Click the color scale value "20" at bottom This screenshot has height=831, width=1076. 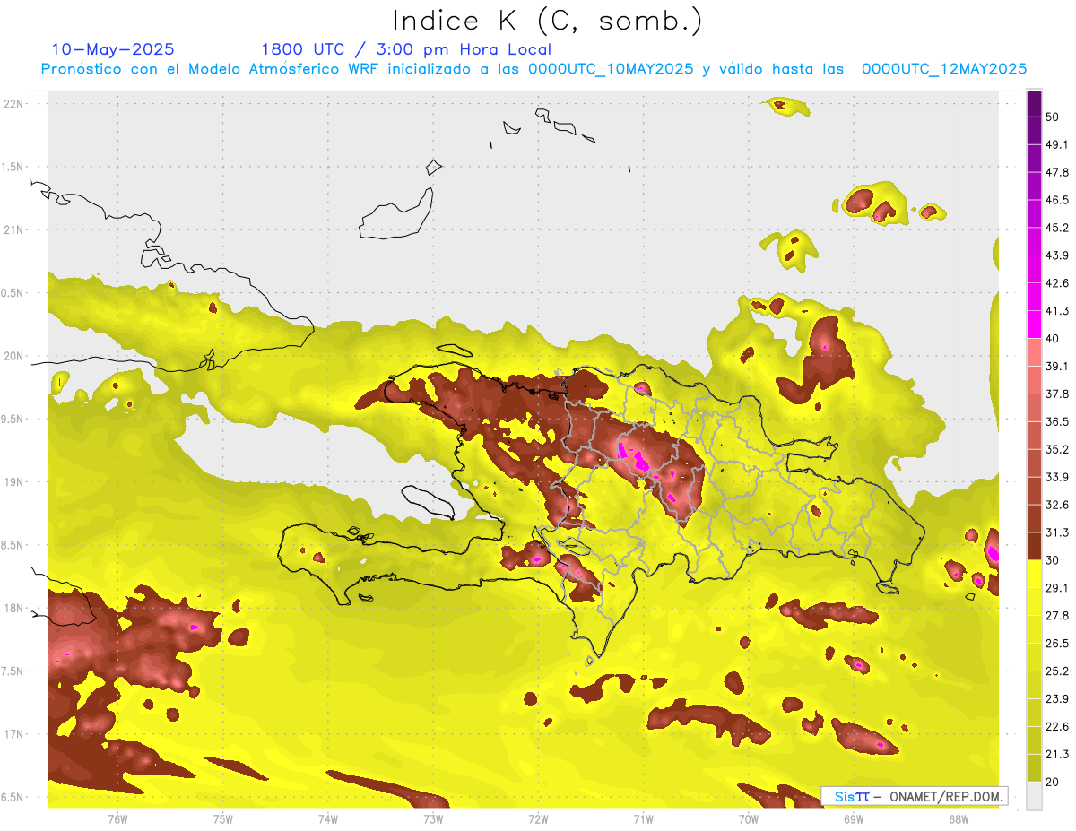pyautogui.click(x=1053, y=783)
